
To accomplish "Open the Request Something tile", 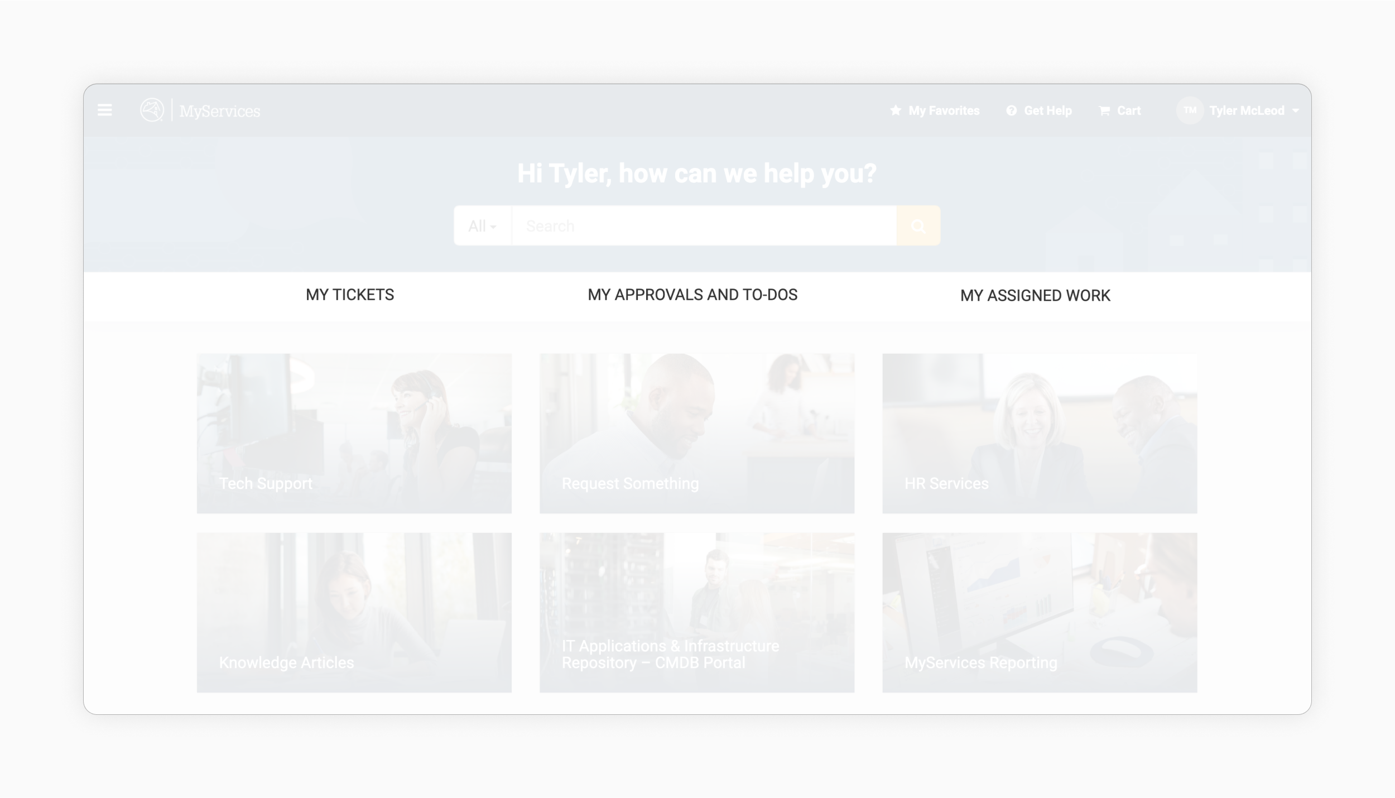I will pyautogui.click(x=696, y=433).
